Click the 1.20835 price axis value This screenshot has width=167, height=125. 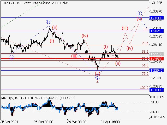coord(156,86)
